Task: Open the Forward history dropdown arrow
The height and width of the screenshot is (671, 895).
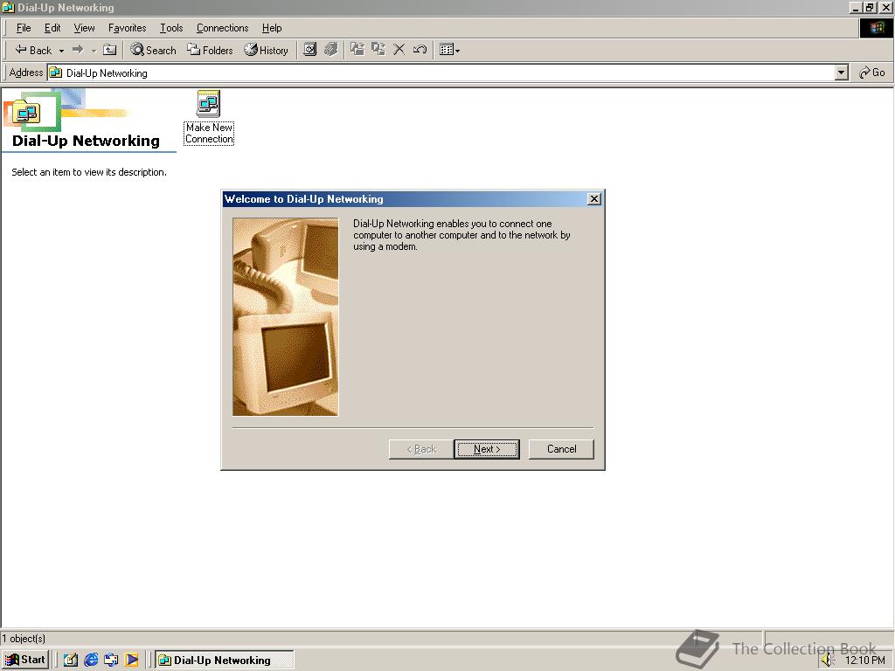Action: click(94, 51)
